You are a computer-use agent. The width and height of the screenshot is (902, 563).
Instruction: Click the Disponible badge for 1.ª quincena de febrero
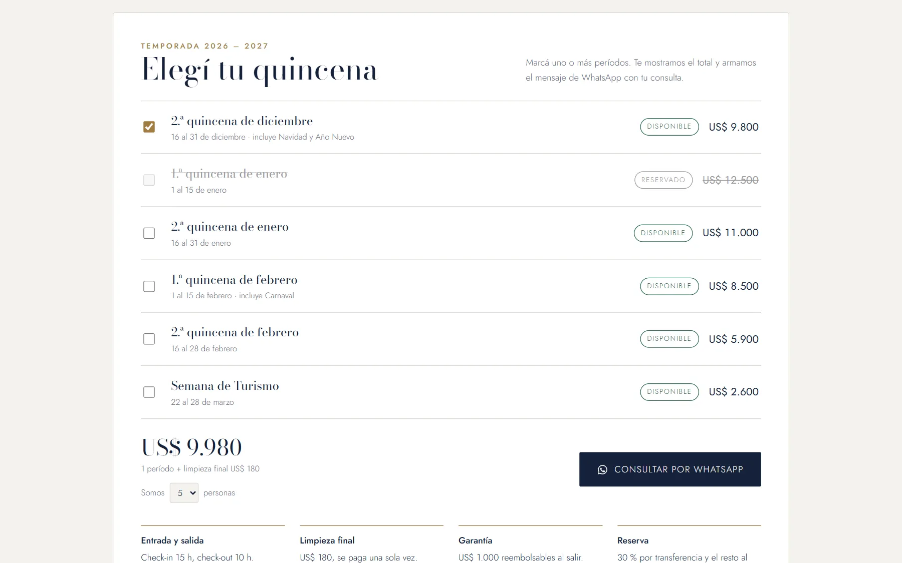[669, 286]
